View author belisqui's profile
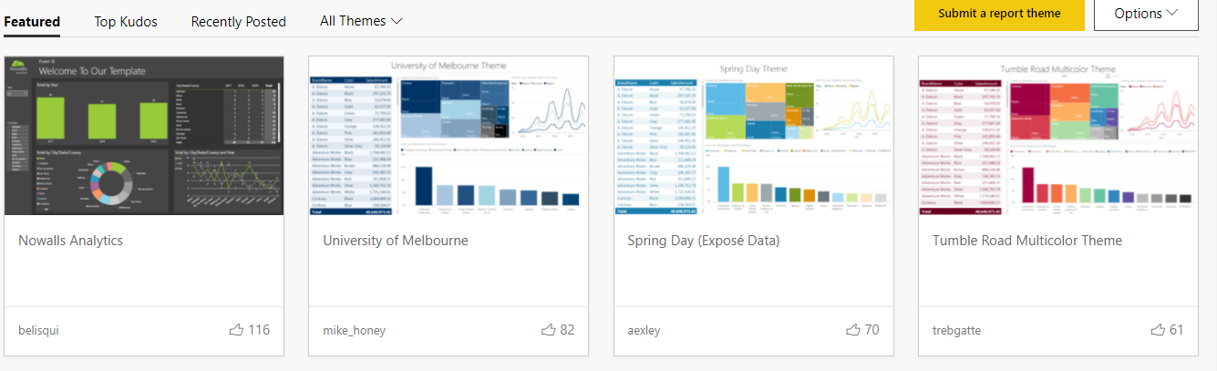This screenshot has width=1217, height=371. (x=38, y=331)
